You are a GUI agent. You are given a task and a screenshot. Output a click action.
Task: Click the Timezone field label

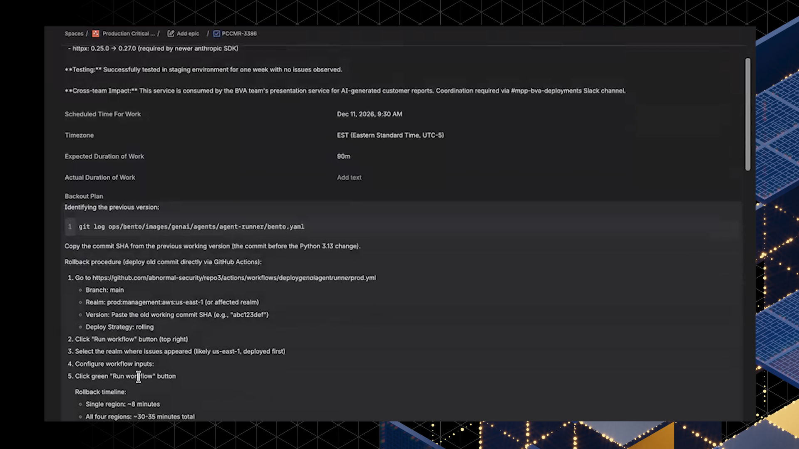point(79,135)
